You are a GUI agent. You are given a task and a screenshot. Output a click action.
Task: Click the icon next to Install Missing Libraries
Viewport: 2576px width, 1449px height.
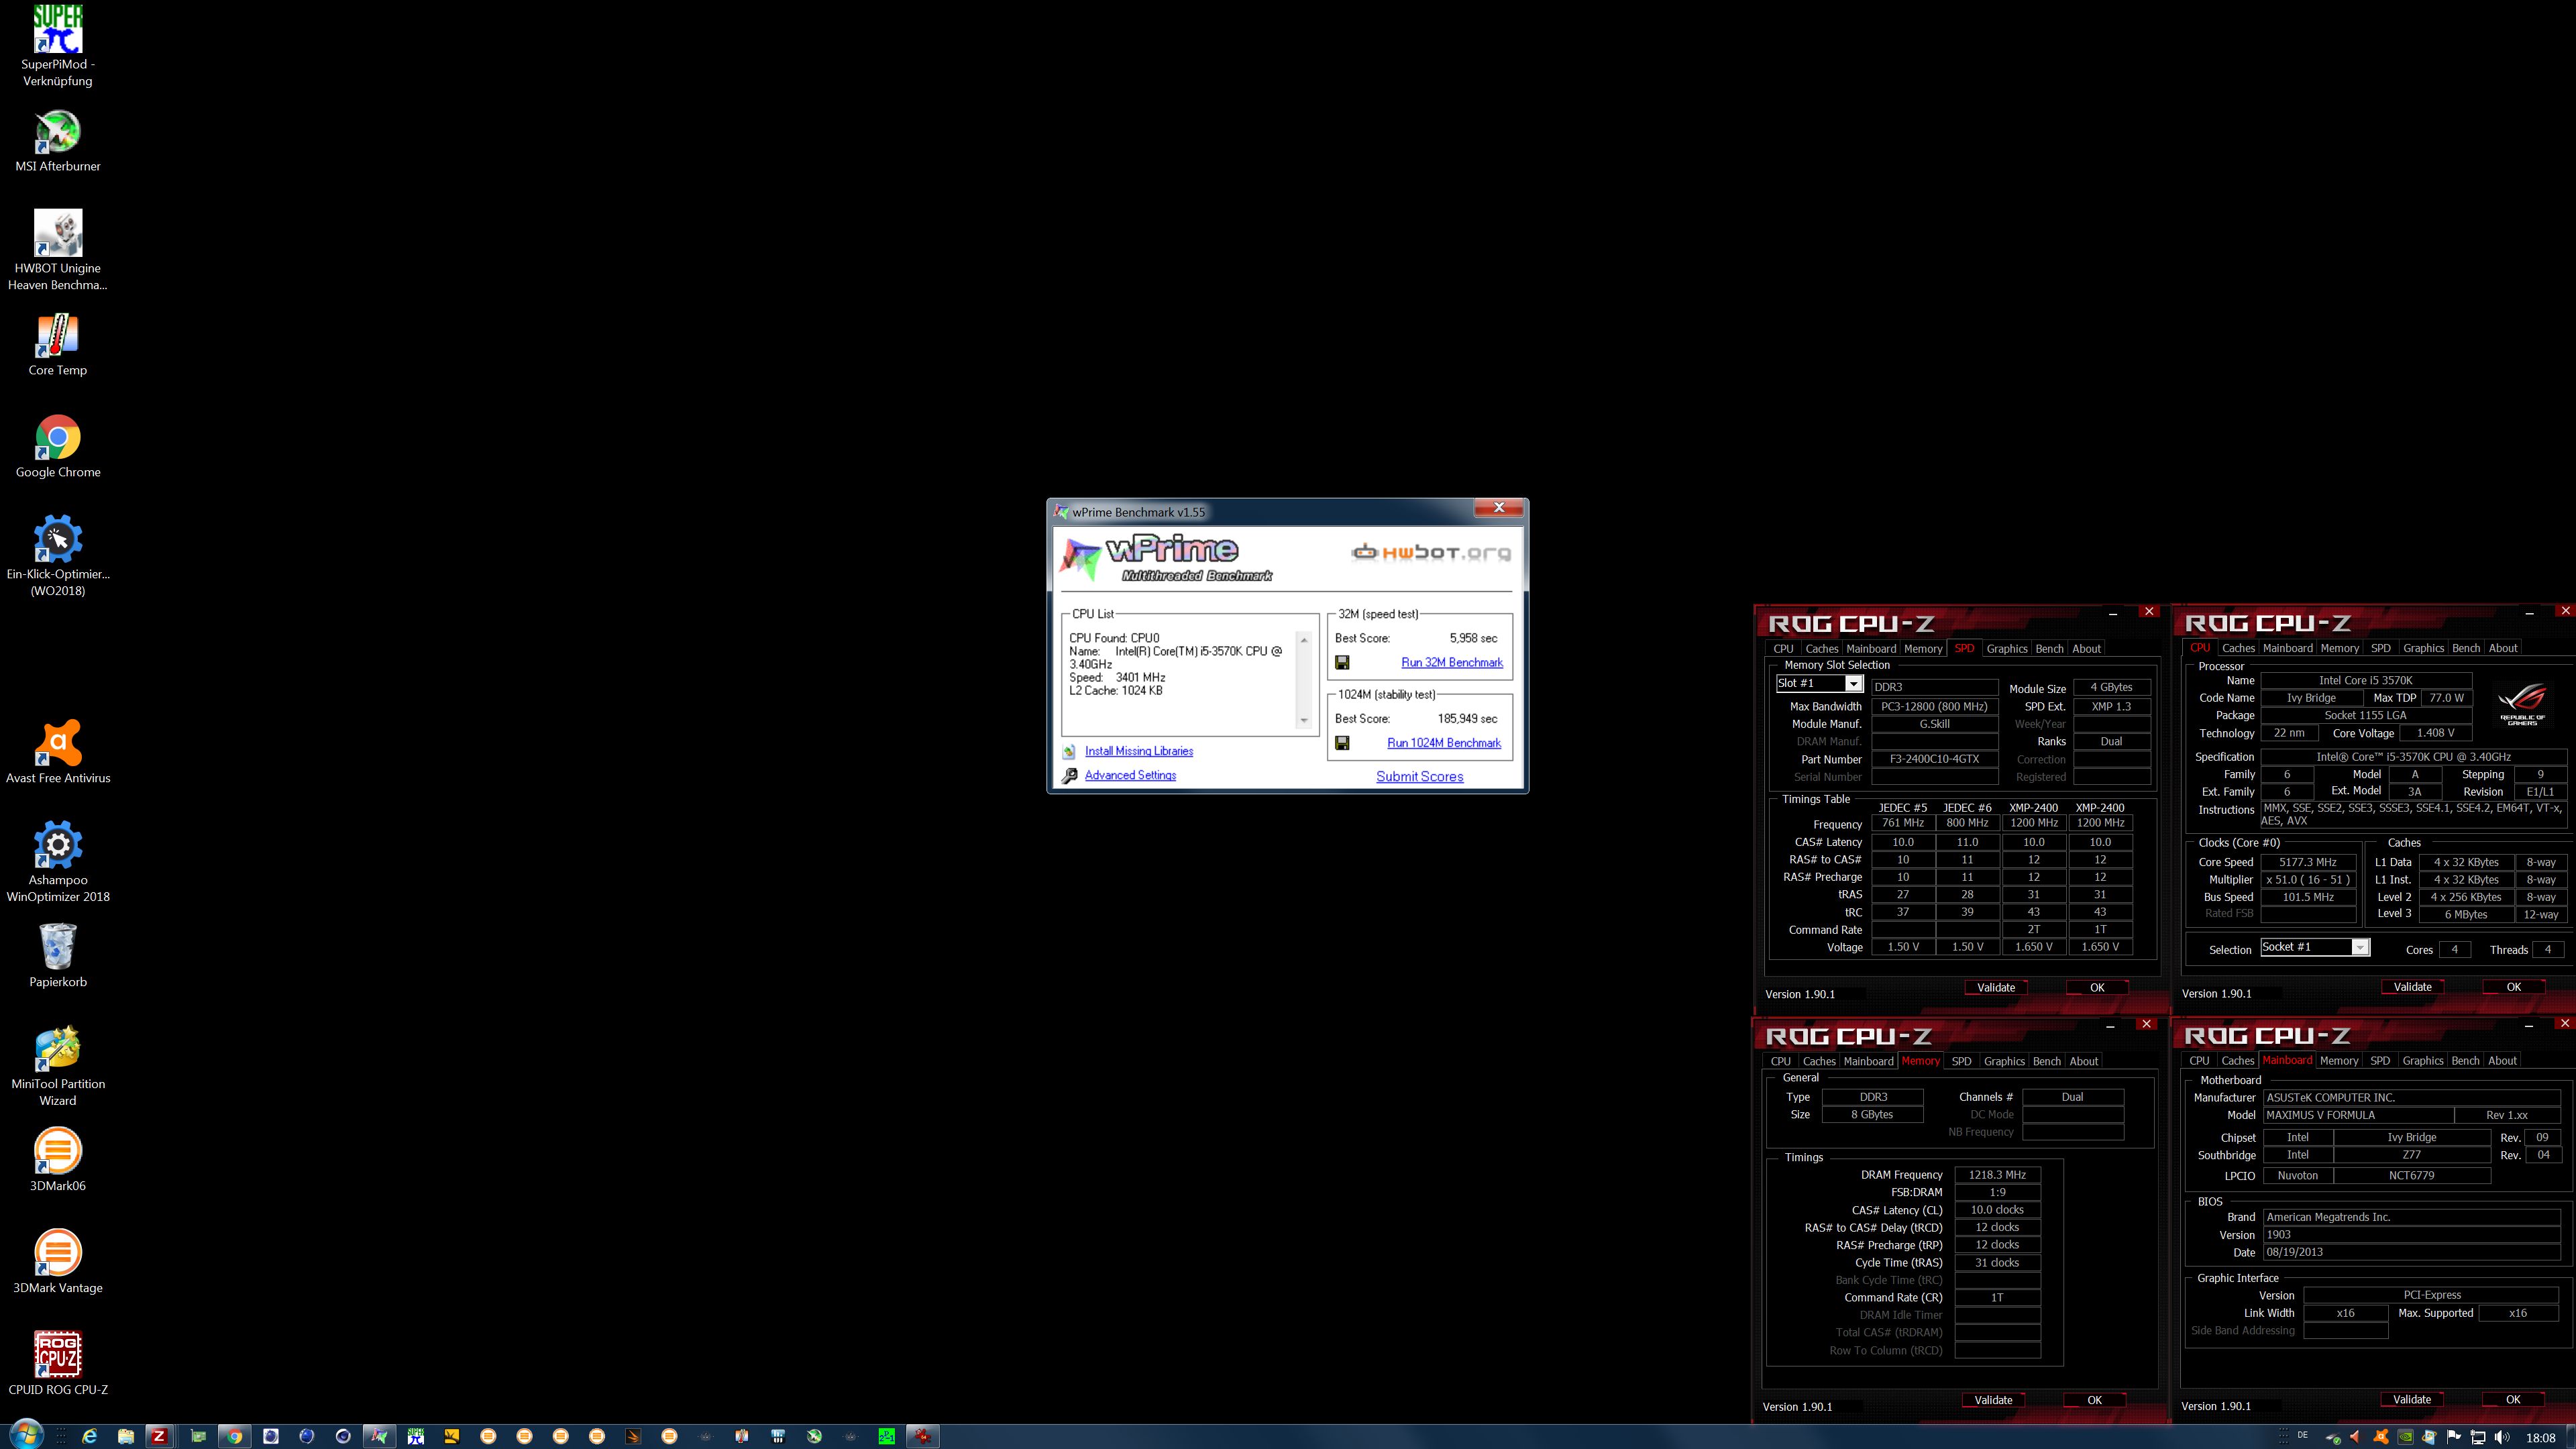click(1069, 751)
